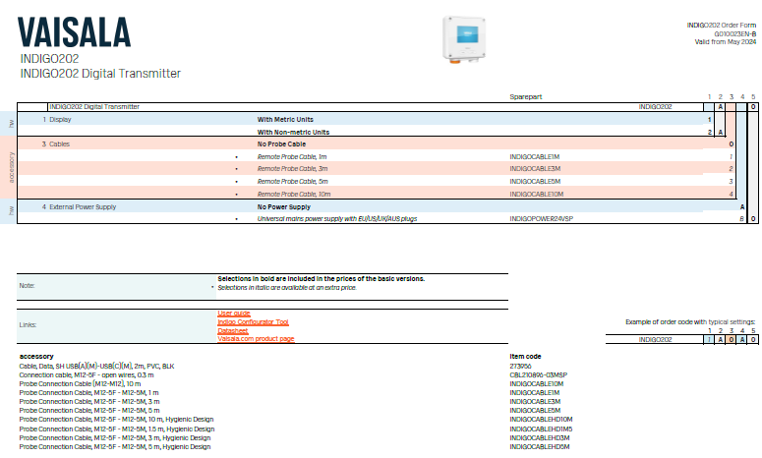
Task: Click spare part code INDIGOPOWER24VSP
Action: (542, 218)
